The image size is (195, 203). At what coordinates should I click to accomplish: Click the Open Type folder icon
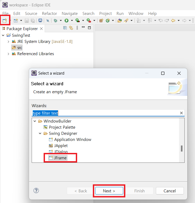click(120, 21)
